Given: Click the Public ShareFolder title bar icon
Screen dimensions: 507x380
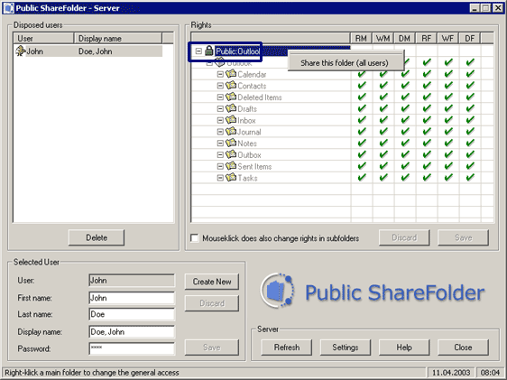Looking at the screenshot, I should [x=9, y=8].
